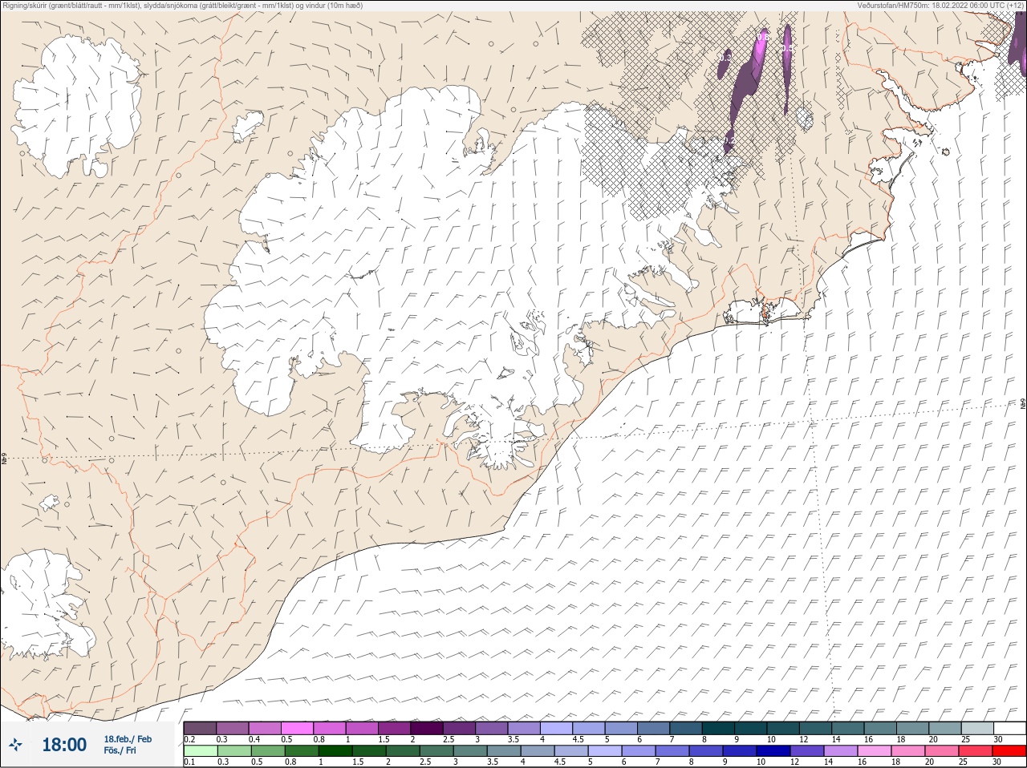Select the 18.feb./ Feb date text

pyautogui.click(x=128, y=739)
